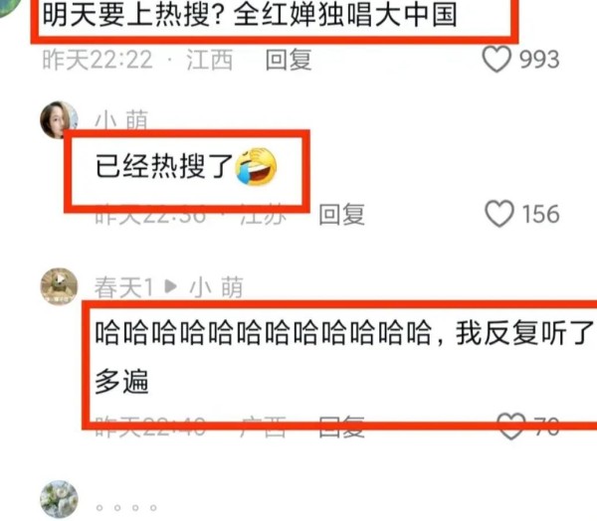
Task: Tap the reply arrow between 春天1 and 小萌
Action: (x=171, y=286)
